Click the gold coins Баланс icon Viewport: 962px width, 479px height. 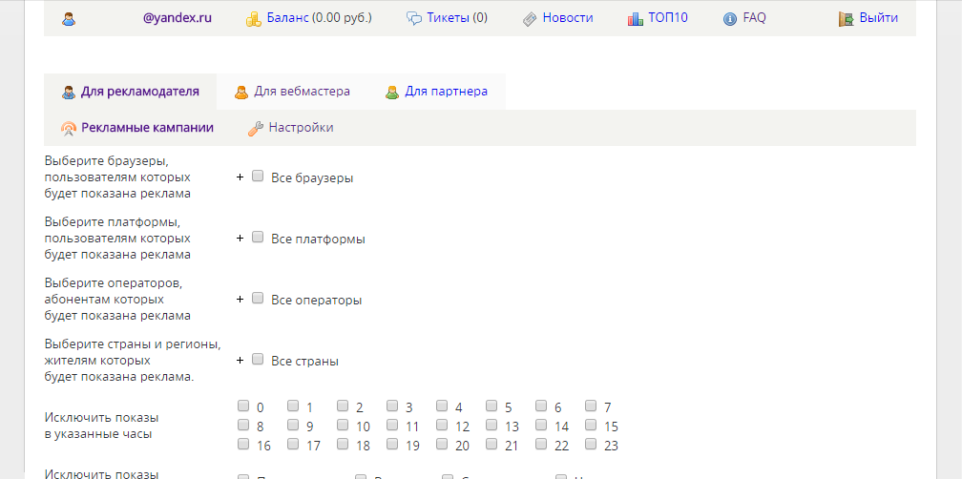254,19
